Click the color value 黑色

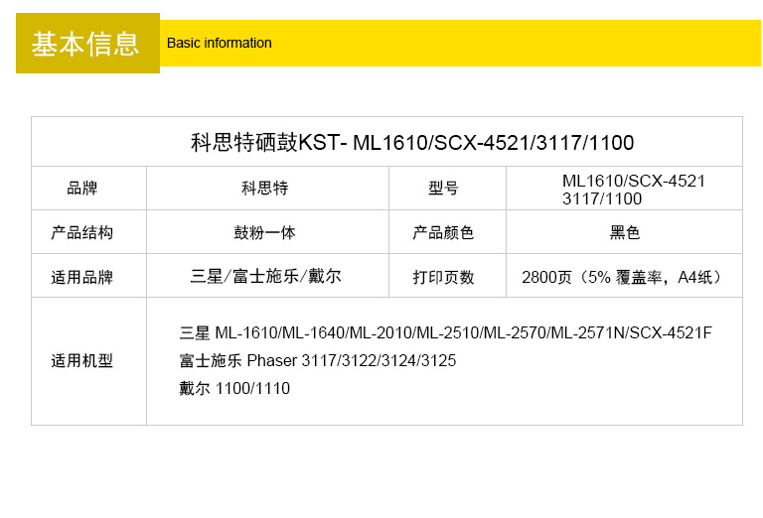click(625, 232)
